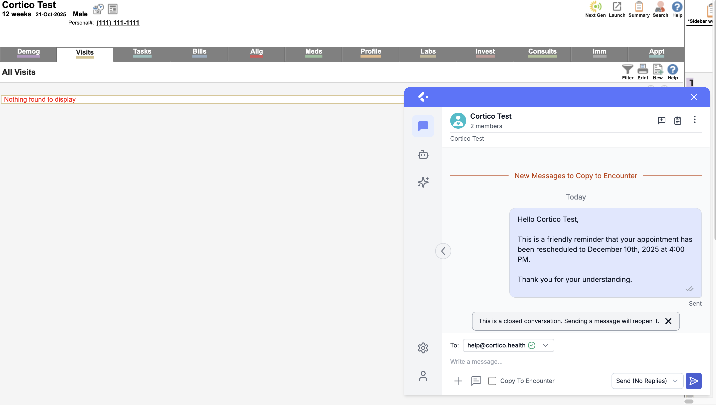Open the Cortico bot sidebar icon

point(423,154)
